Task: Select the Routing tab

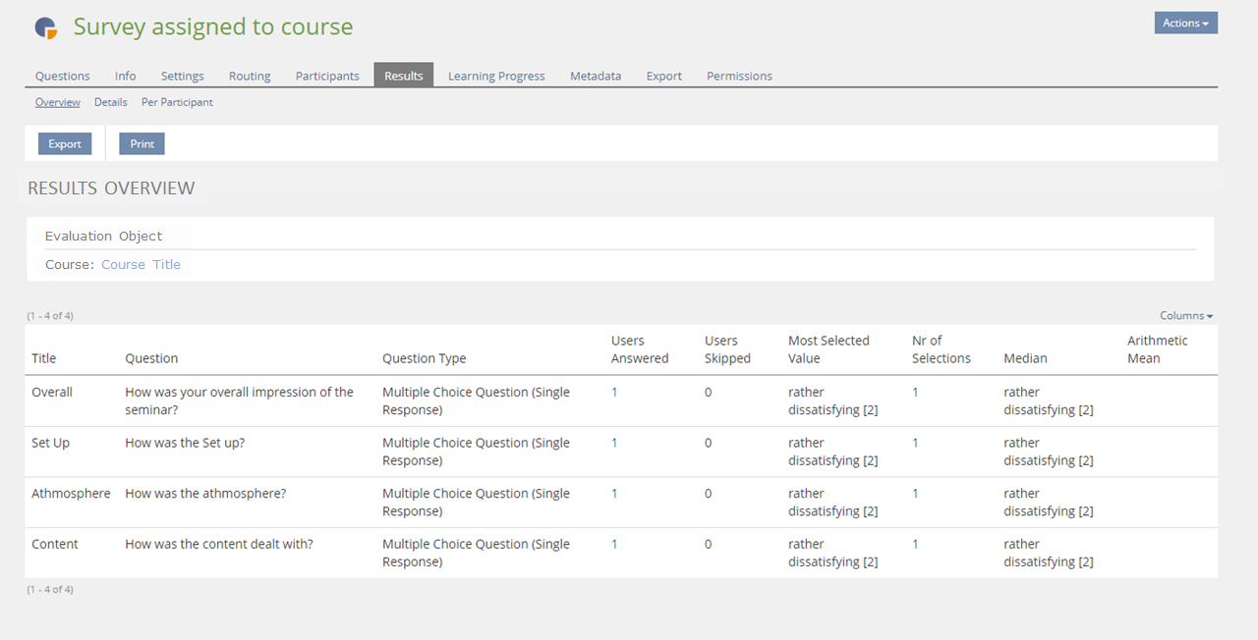Action: point(250,76)
